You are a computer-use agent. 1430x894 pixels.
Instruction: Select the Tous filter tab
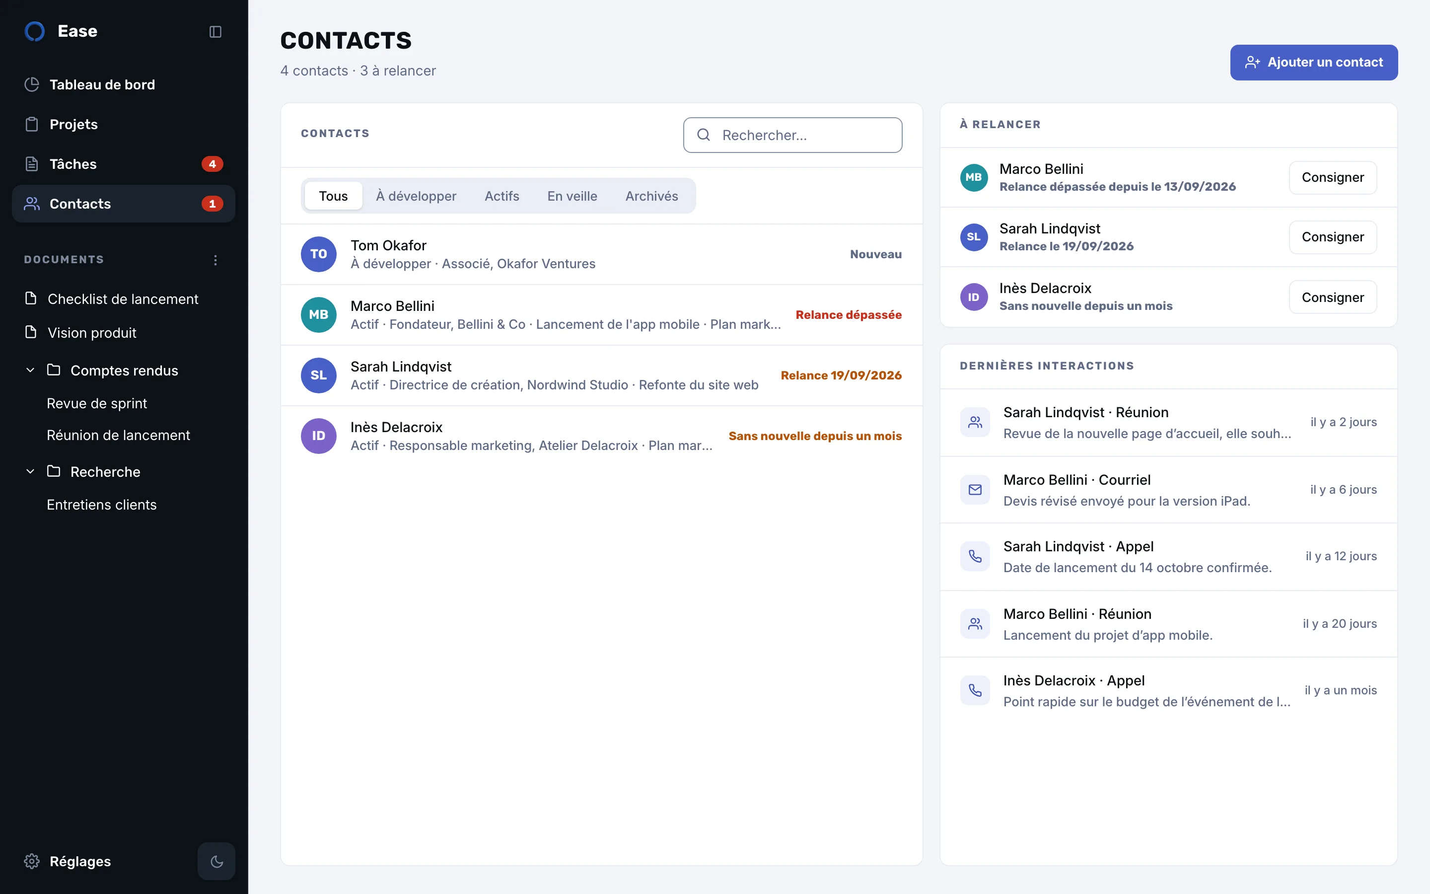(x=333, y=196)
